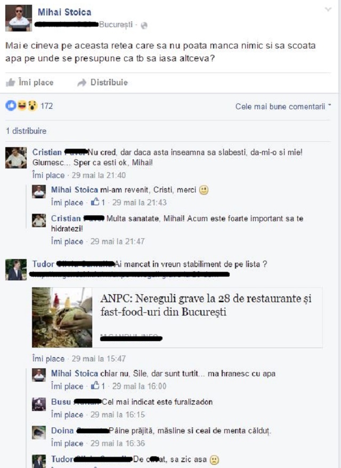Click the laughing haha reaction icon
The width and height of the screenshot is (341, 468).
pos(22,106)
